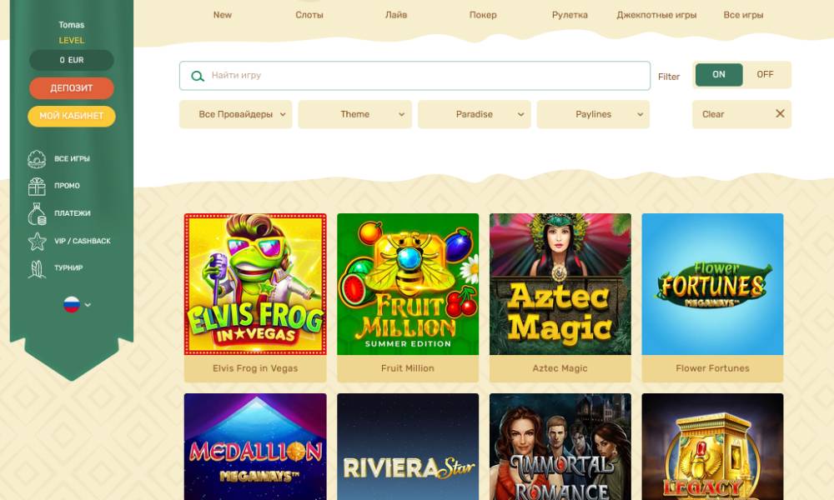Screen dimensions: 834x500
Task: Open the gift box Промо icon
Action: pos(37,186)
